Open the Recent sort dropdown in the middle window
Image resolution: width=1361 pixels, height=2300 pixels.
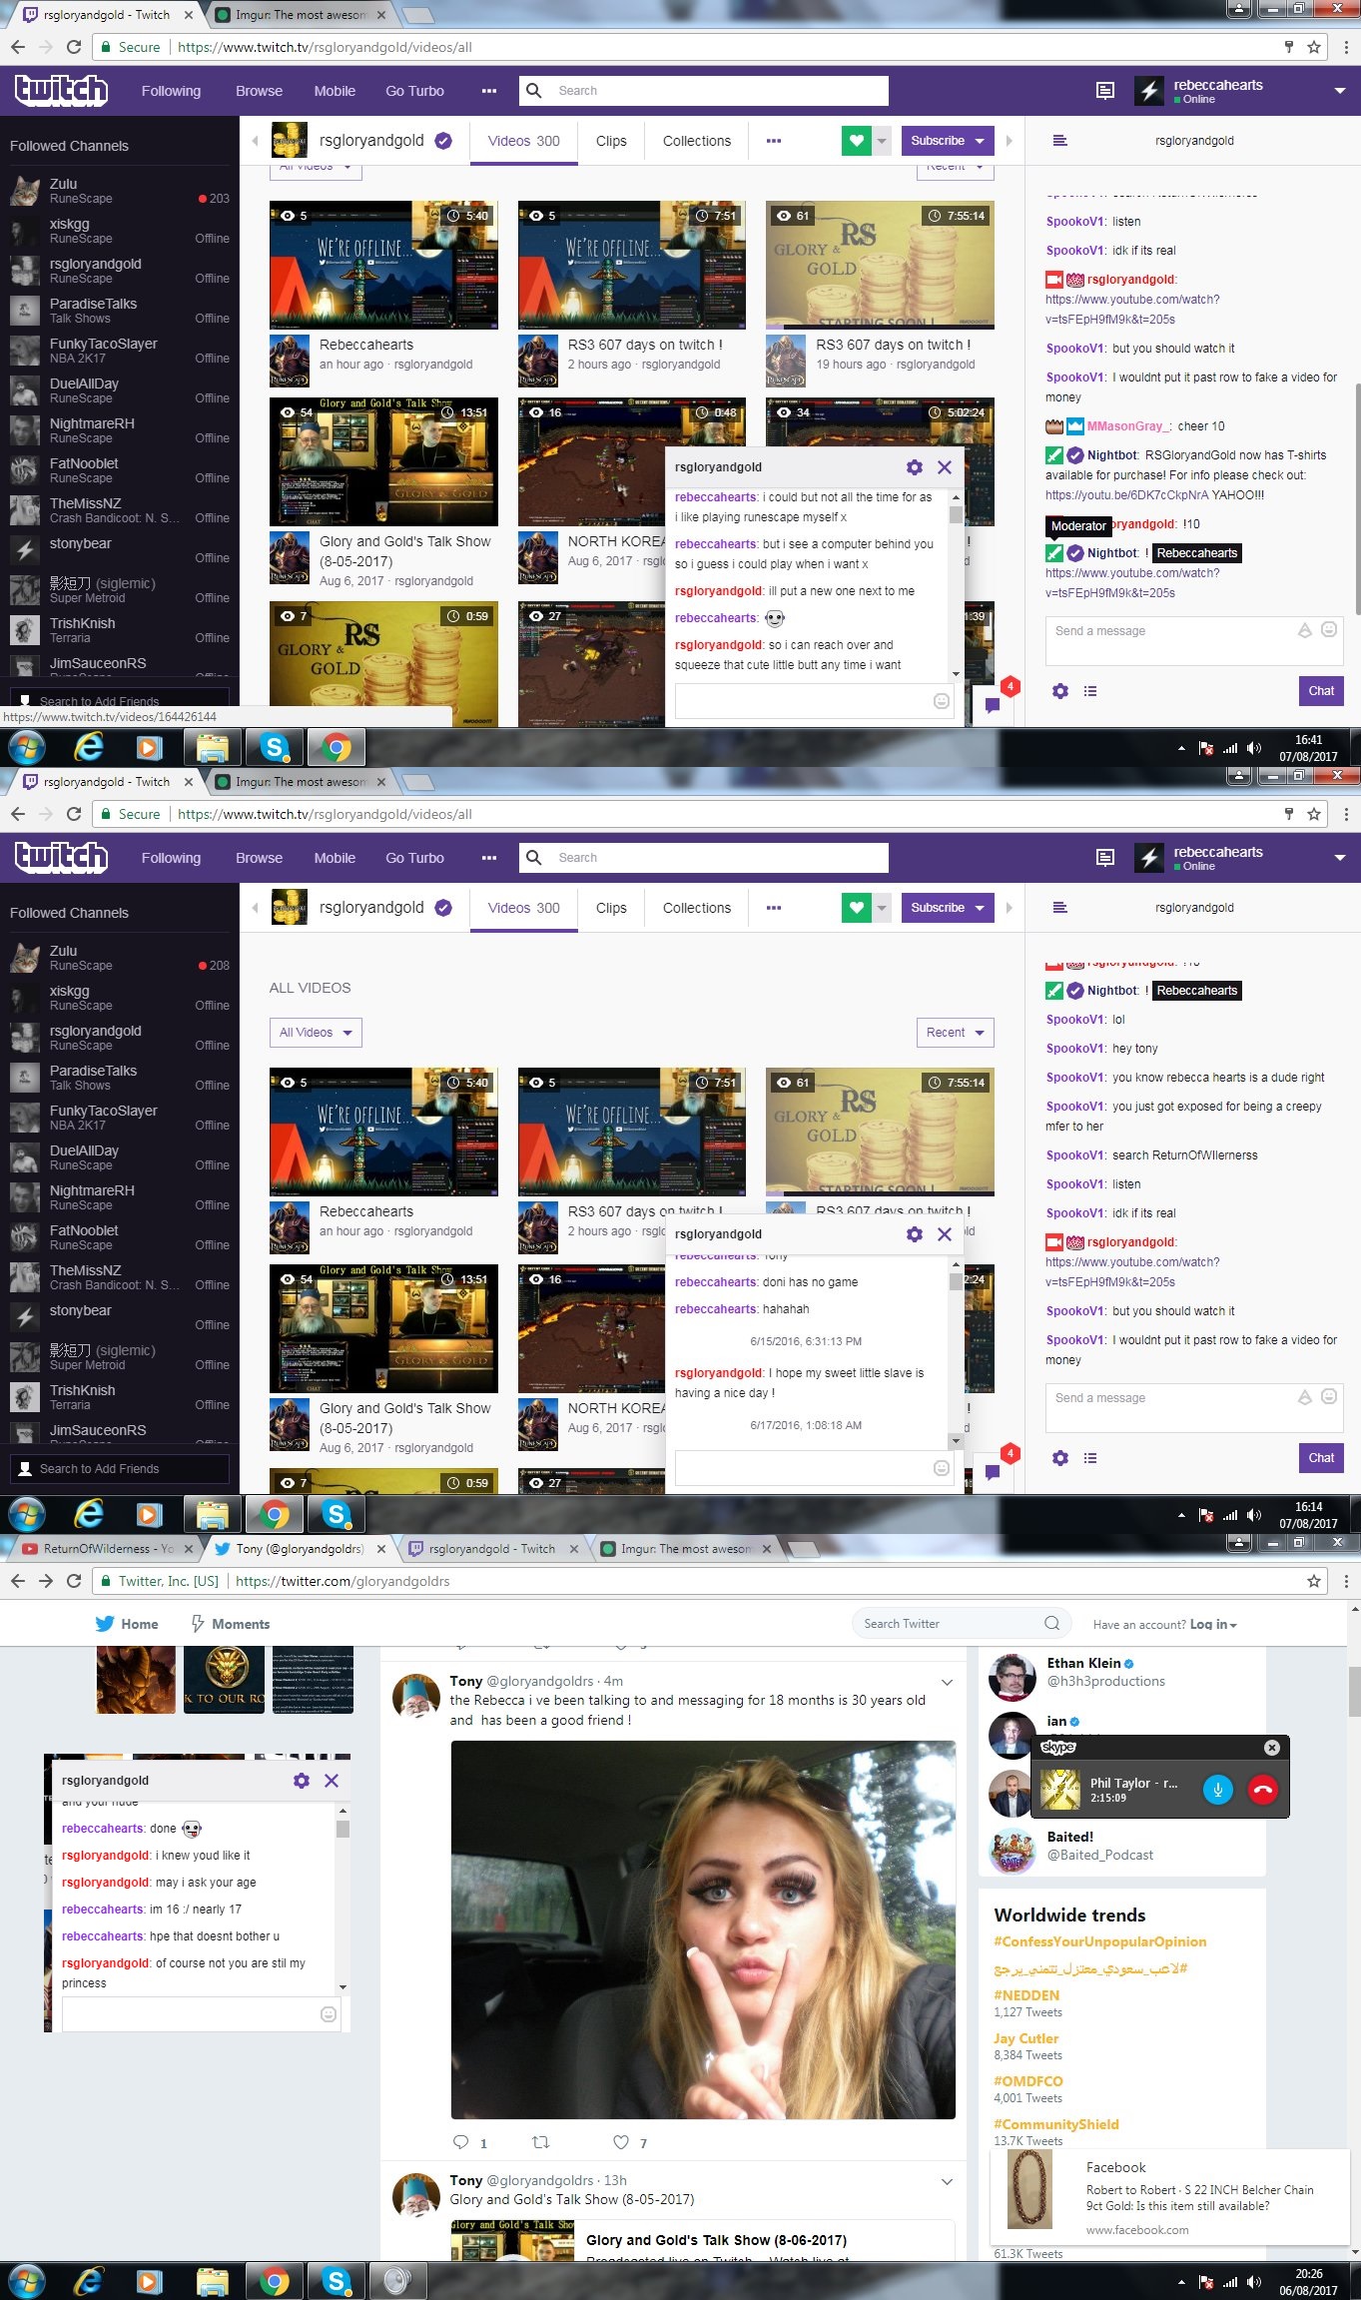click(955, 1033)
